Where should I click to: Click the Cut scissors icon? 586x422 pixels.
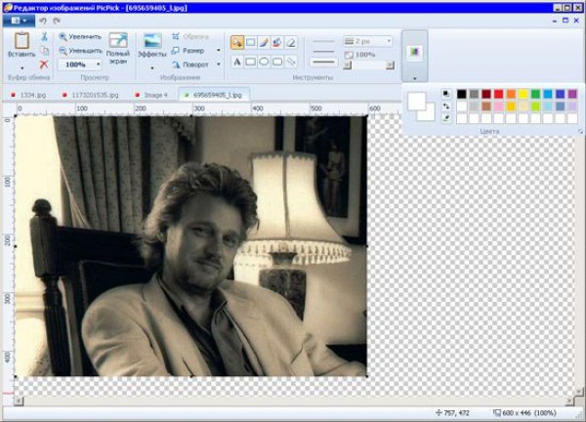click(x=44, y=36)
